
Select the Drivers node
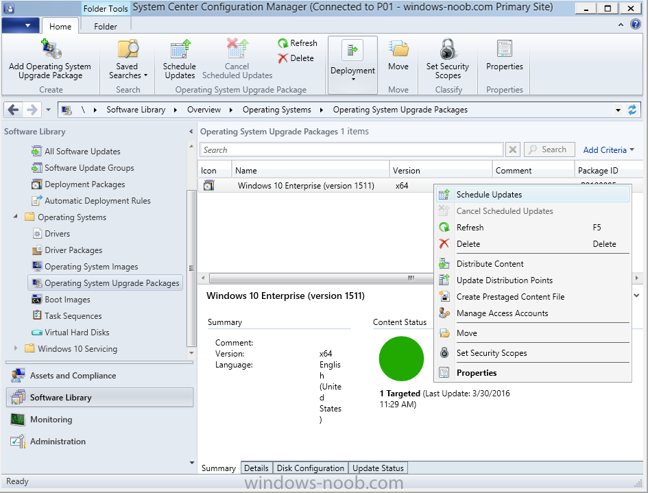click(x=51, y=234)
